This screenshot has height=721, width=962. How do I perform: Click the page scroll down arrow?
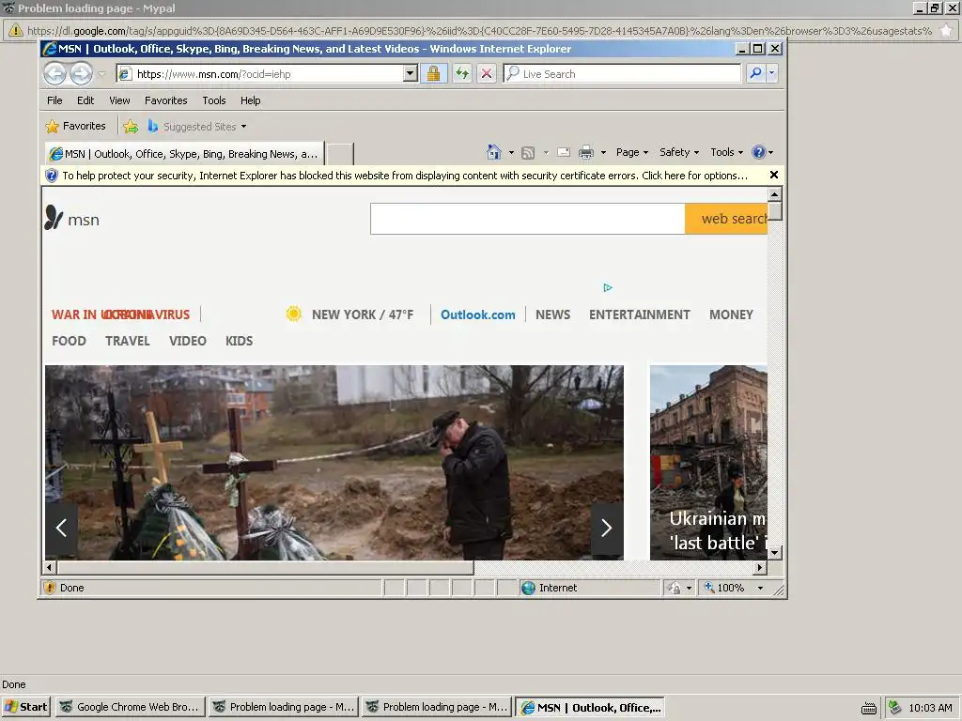click(x=774, y=553)
